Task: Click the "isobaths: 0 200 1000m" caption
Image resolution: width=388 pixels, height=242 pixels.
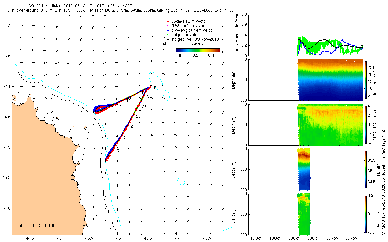Action: click(38, 225)
